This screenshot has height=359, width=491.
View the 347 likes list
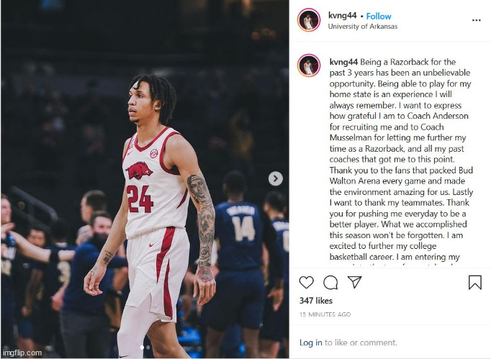(315, 301)
